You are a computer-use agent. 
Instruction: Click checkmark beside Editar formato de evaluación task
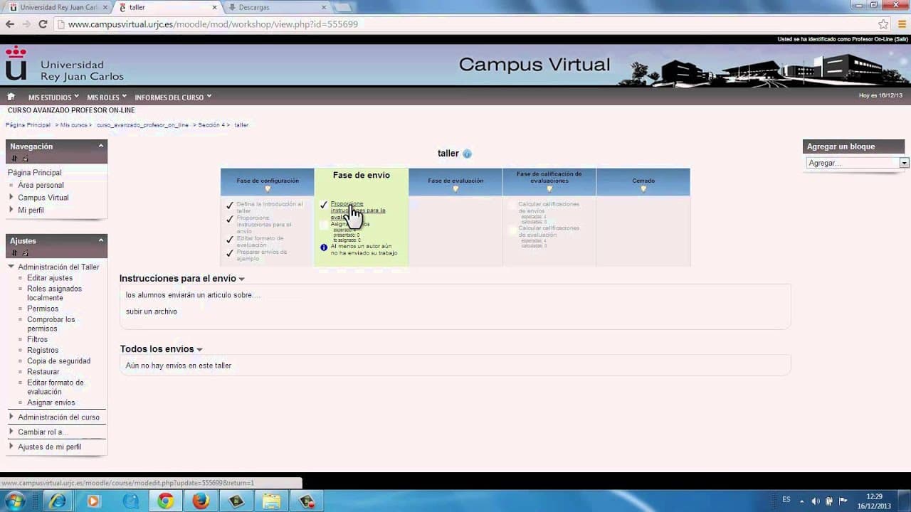229,240
